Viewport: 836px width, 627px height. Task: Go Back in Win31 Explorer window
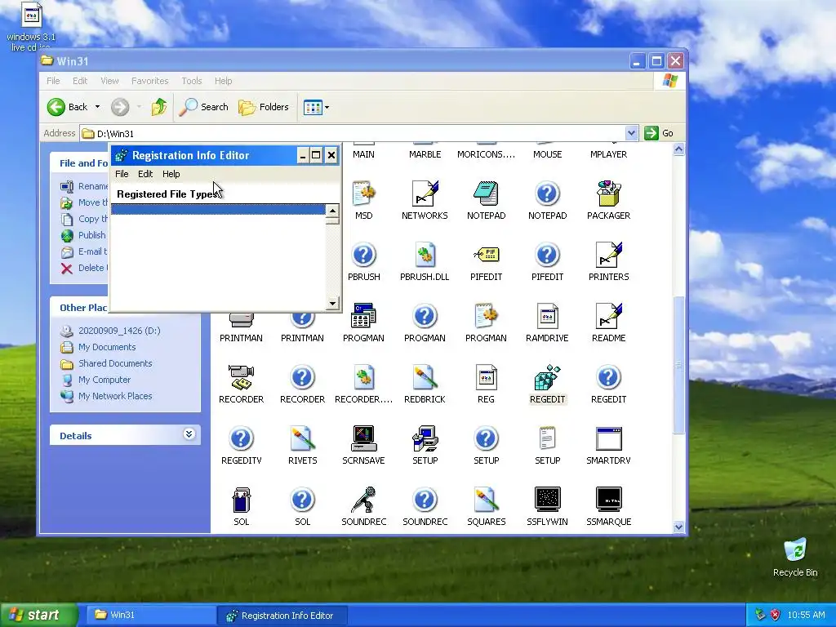click(x=67, y=107)
